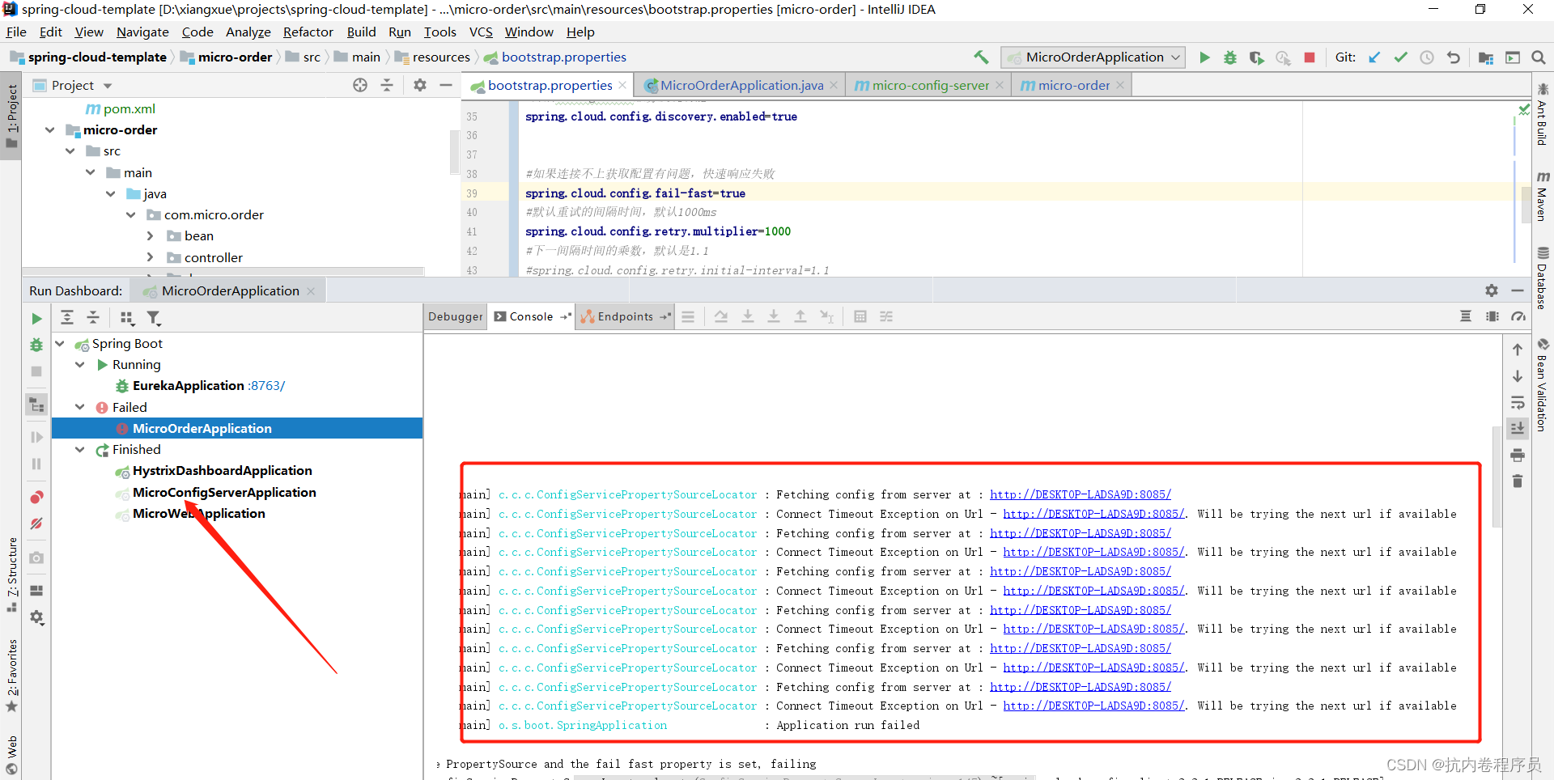The width and height of the screenshot is (1554, 780).
Task: Toggle View Breakpoints red circles icon
Action: (x=36, y=497)
